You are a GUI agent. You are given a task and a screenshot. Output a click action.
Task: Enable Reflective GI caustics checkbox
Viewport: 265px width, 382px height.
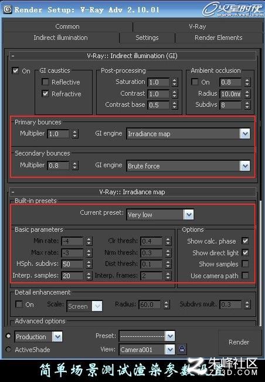tap(45, 82)
